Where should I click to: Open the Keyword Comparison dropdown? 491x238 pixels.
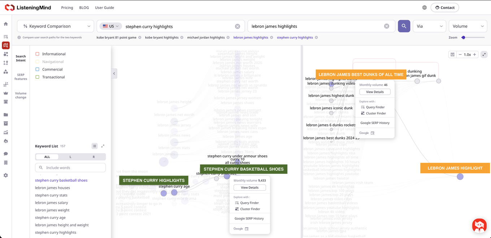pos(56,26)
